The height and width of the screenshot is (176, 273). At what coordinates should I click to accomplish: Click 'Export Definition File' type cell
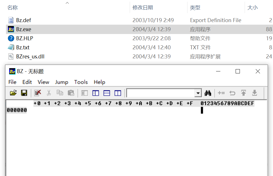pyautogui.click(x=216, y=20)
